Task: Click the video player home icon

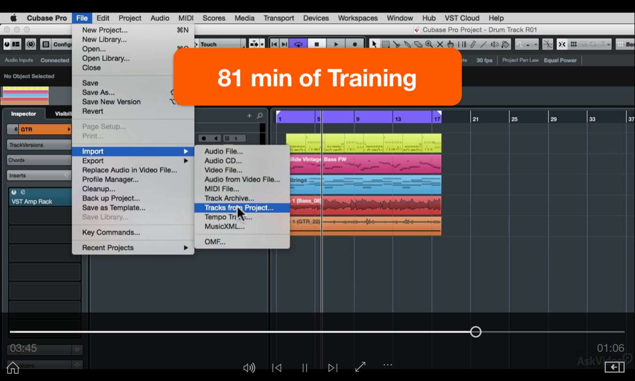Action: tap(13, 367)
